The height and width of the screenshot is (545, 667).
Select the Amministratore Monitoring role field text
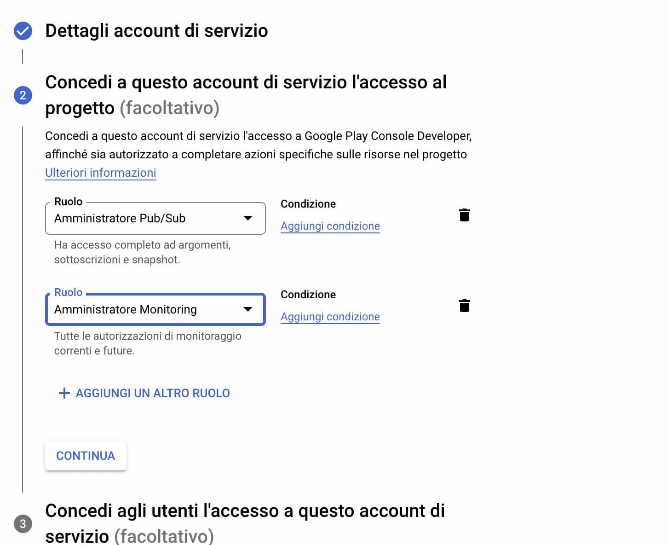(126, 309)
